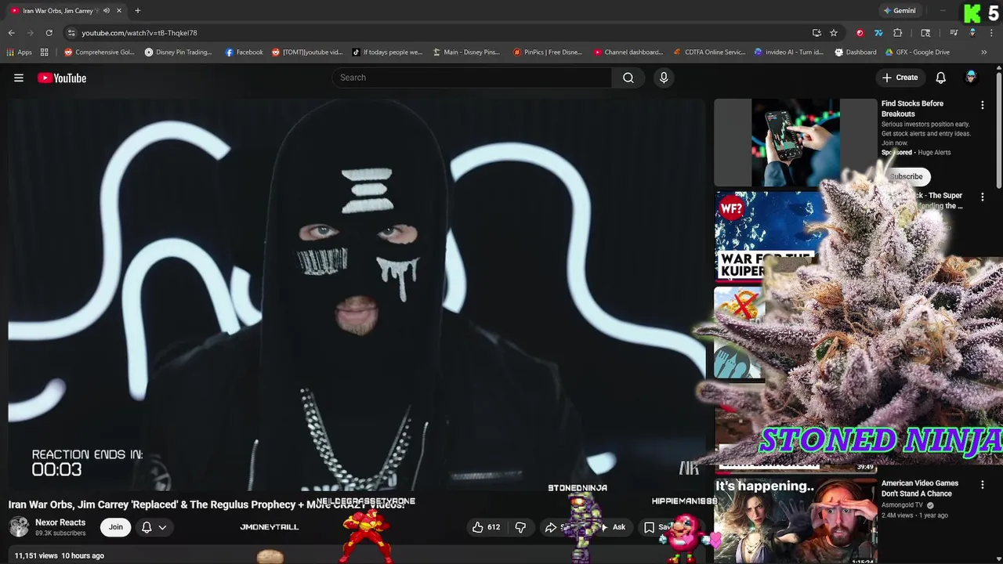Open YouTube notifications bell

[940, 78]
